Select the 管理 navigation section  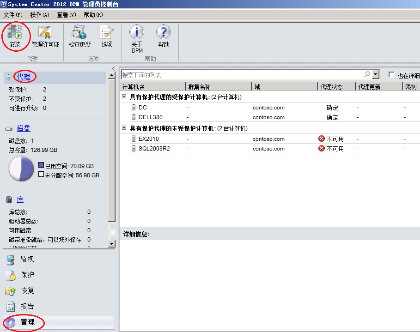[59, 322]
